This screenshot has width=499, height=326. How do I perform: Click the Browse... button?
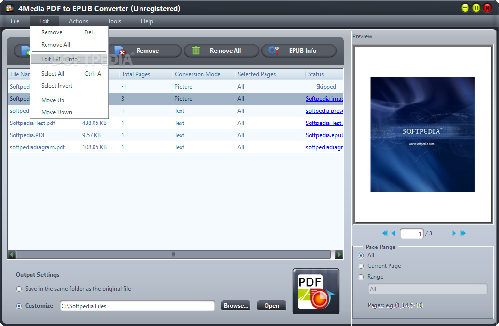[x=236, y=306]
